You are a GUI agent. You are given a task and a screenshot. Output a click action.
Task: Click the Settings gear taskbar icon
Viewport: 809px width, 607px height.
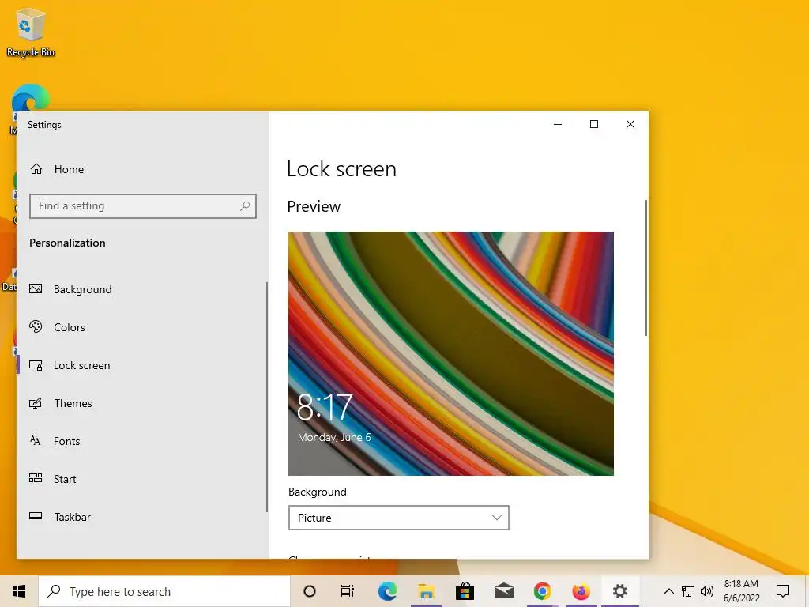coord(619,591)
